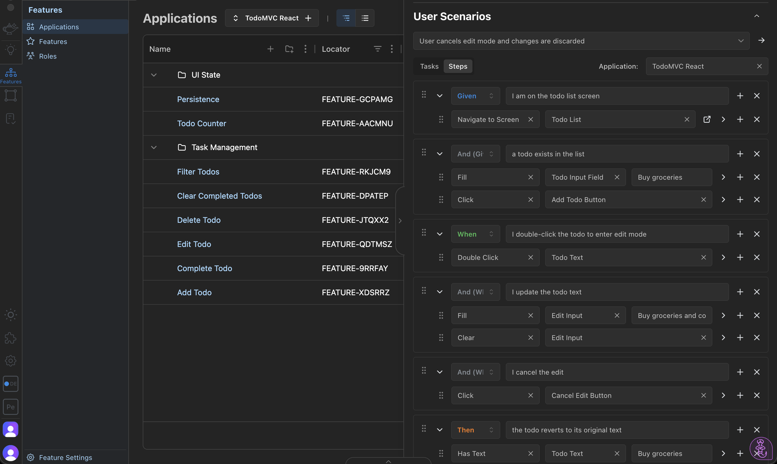This screenshot has height=464, width=777.
Task: Switch to the Tasks tab
Action: click(x=429, y=66)
